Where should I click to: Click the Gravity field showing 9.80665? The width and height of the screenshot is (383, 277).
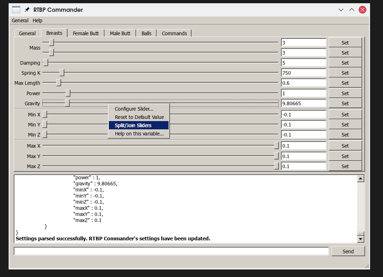click(304, 103)
